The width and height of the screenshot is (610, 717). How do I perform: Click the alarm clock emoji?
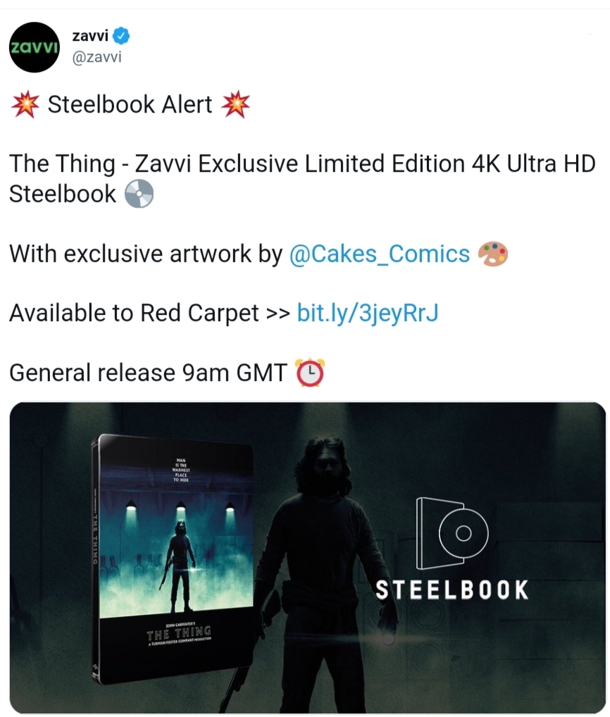tap(310, 373)
